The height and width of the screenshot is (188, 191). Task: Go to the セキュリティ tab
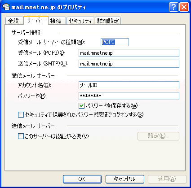pyautogui.click(x=80, y=21)
